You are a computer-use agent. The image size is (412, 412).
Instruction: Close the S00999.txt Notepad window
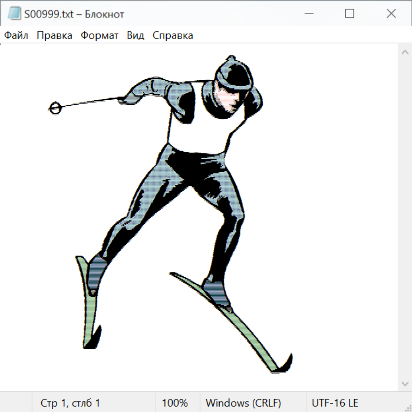pos(391,14)
